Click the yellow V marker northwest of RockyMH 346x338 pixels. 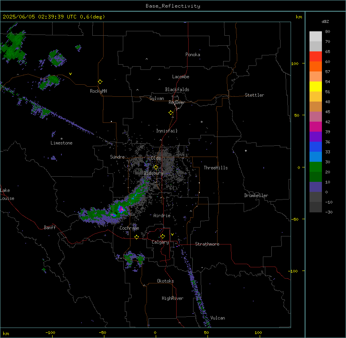(70, 74)
